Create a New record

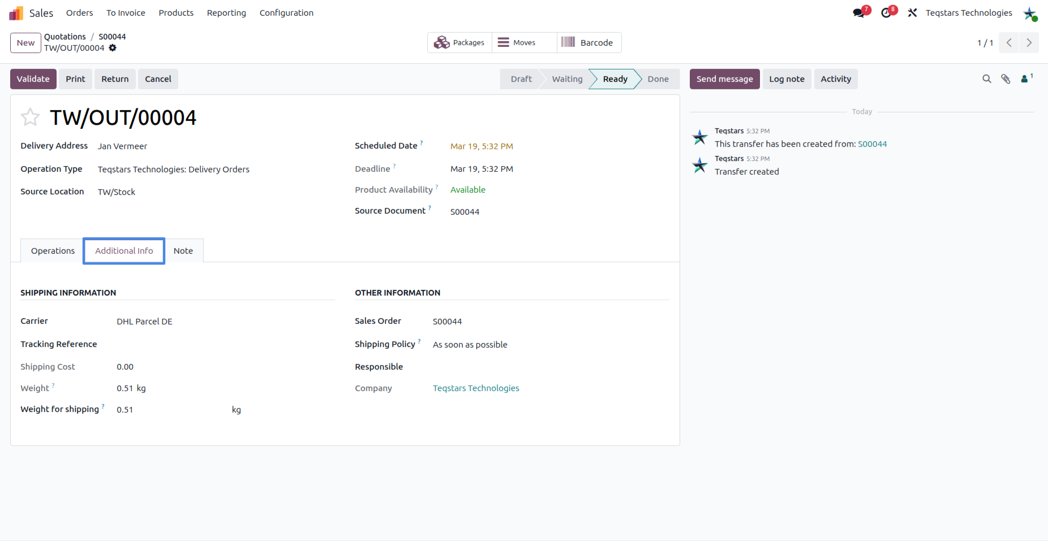tap(25, 43)
